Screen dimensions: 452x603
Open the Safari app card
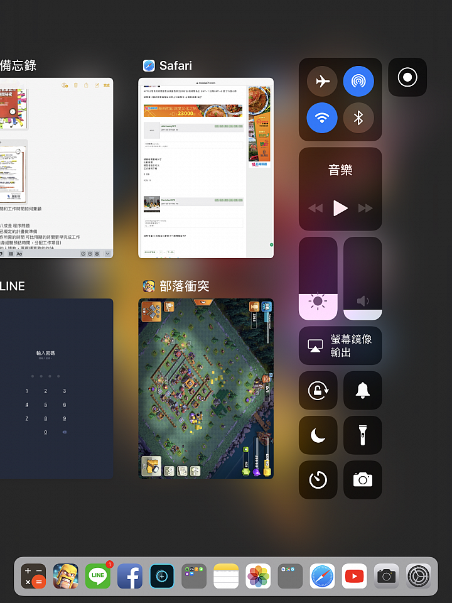pyautogui.click(x=206, y=168)
